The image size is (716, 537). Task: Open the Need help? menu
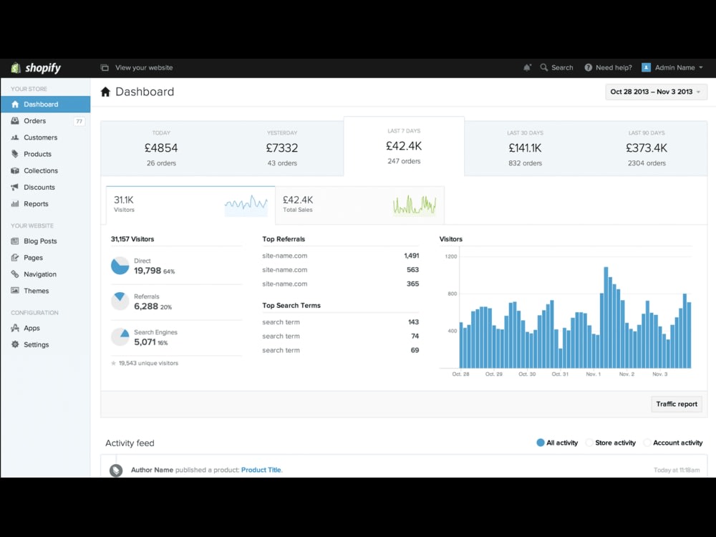tap(607, 67)
